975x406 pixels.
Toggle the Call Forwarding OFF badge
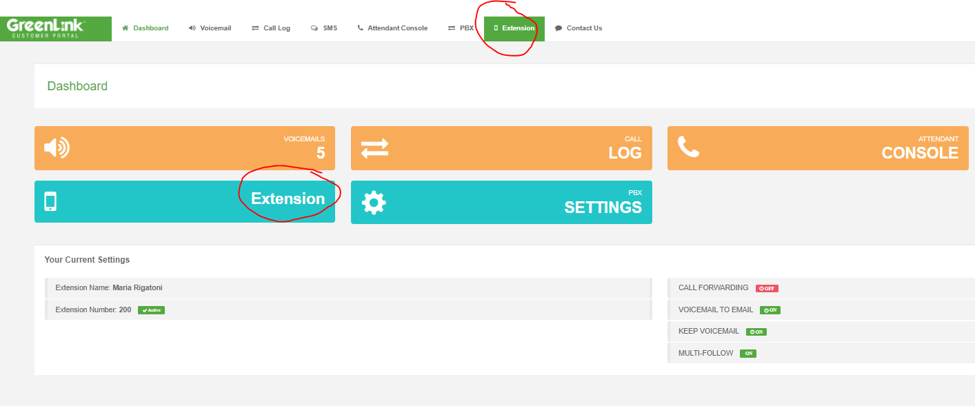click(767, 288)
